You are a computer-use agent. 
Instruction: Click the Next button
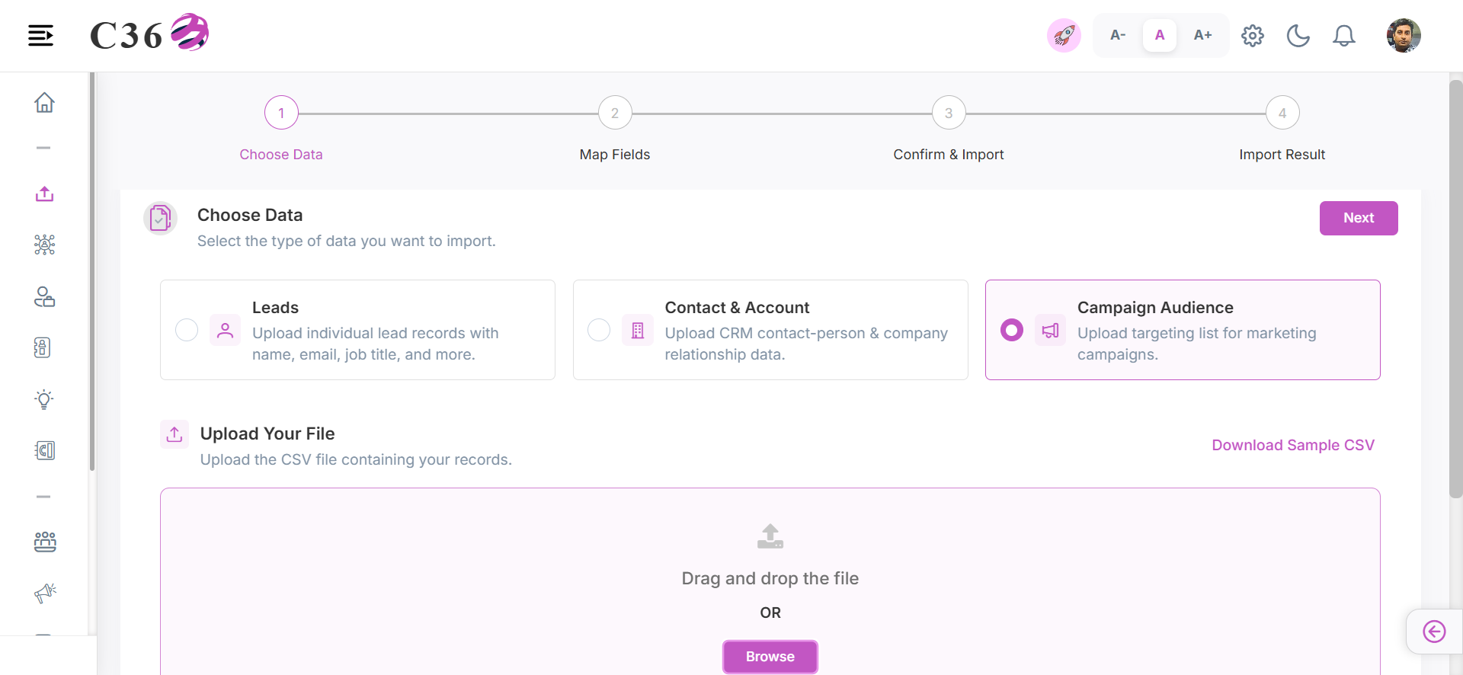coord(1359,218)
